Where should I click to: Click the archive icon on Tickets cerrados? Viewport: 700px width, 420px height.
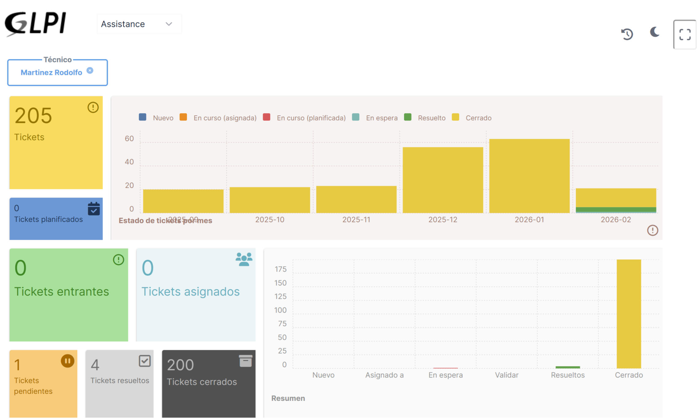click(245, 361)
